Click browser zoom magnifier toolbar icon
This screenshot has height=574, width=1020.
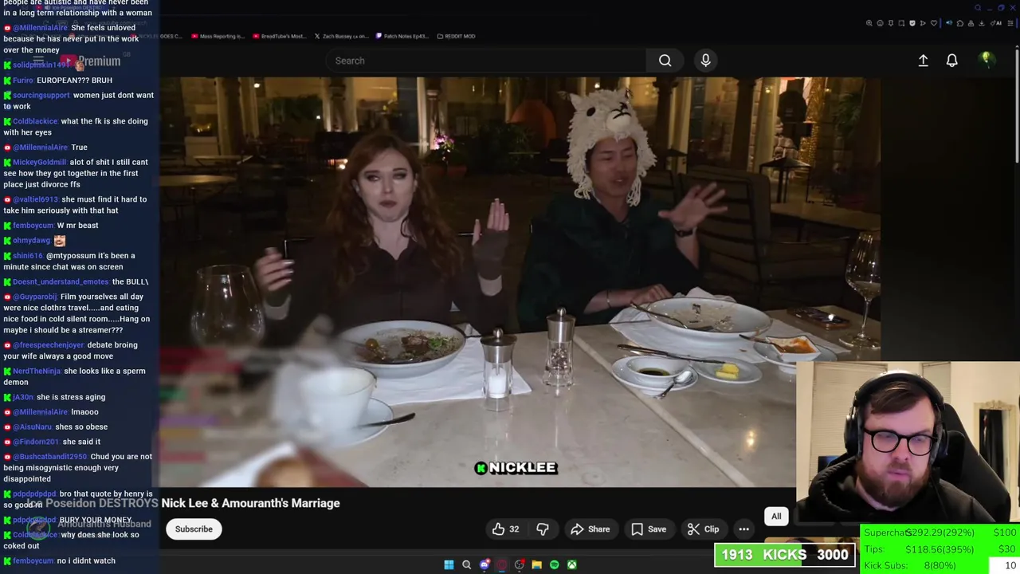pos(869,23)
